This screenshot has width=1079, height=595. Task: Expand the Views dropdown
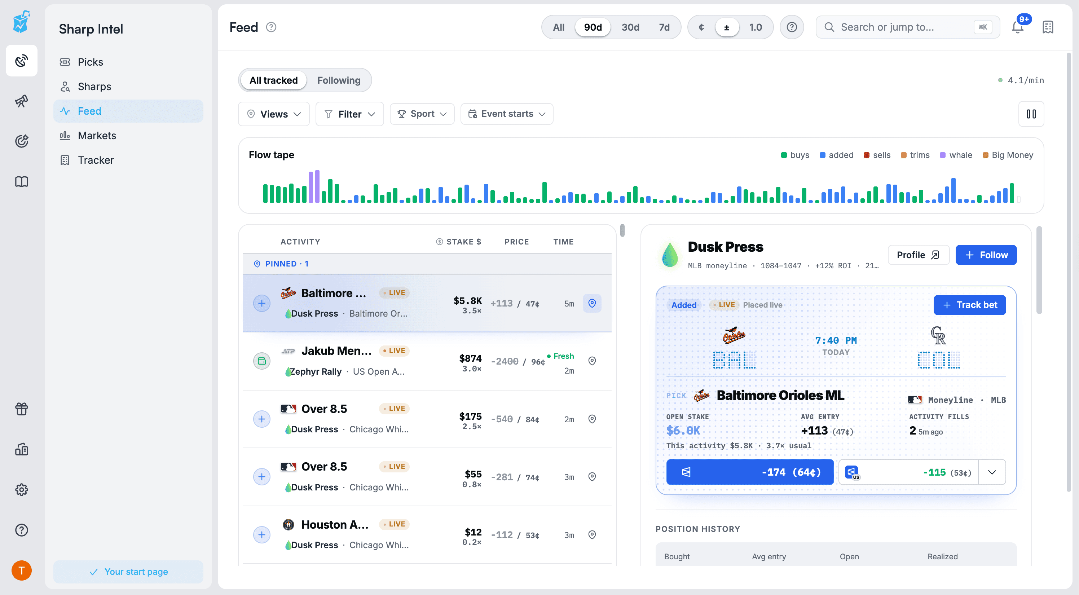point(274,114)
